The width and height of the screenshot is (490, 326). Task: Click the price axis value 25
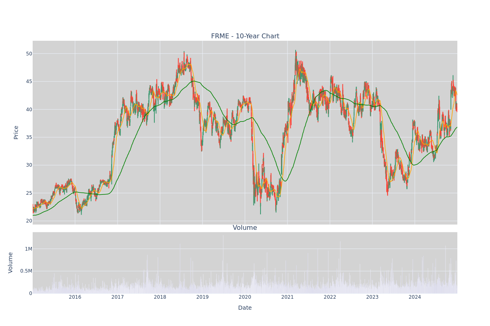[x=29, y=193]
